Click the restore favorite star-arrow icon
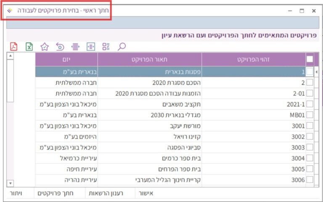The width and height of the screenshot is (323, 202). pyautogui.click(x=60, y=47)
